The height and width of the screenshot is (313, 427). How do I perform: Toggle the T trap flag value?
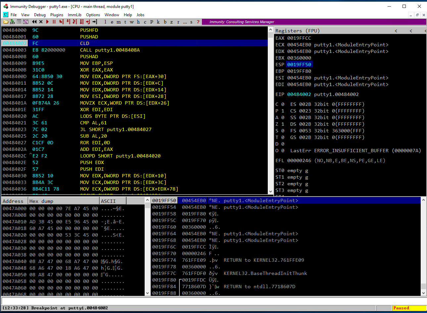(x=283, y=137)
